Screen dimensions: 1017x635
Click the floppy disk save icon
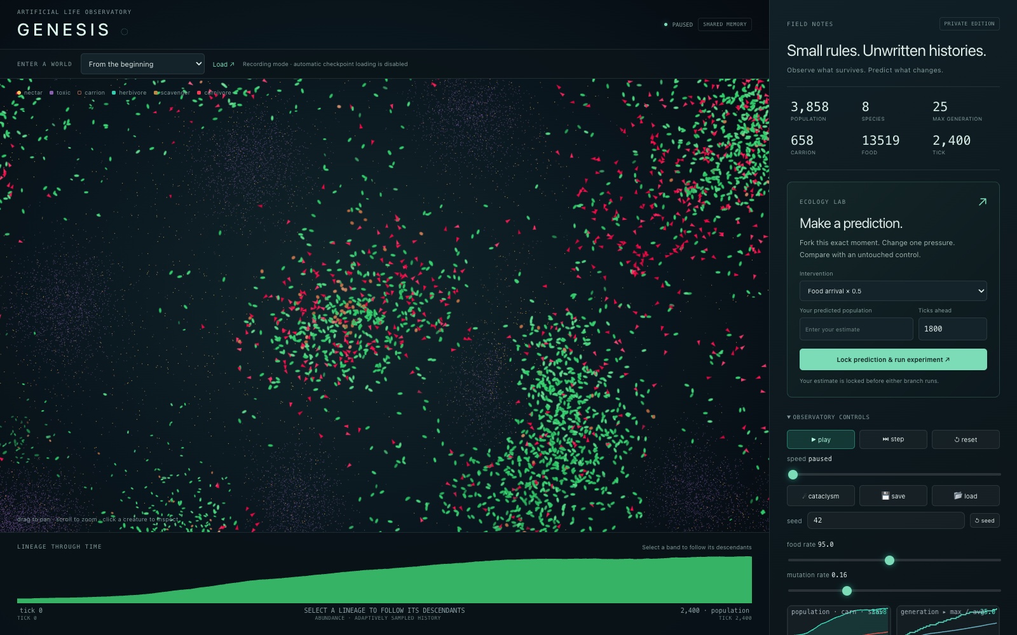(x=885, y=496)
